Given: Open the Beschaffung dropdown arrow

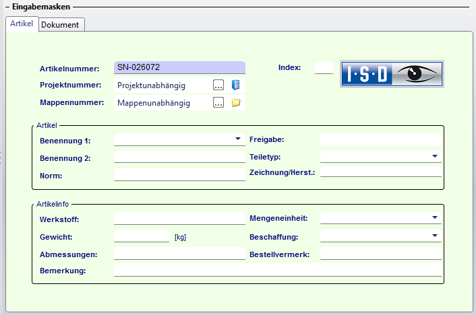Looking at the screenshot, I should (435, 236).
